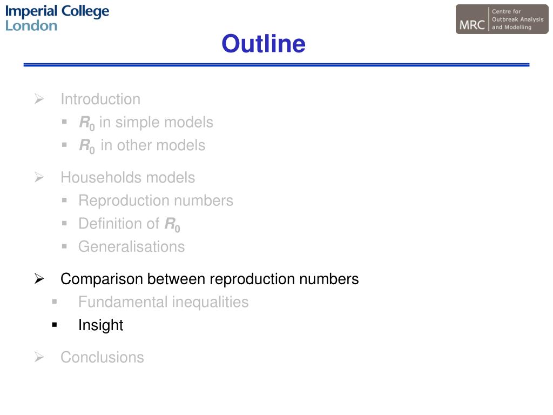Click the MRC Centre for Outbreak Analysis logo
The width and height of the screenshot is (553, 415).
(x=502, y=19)
